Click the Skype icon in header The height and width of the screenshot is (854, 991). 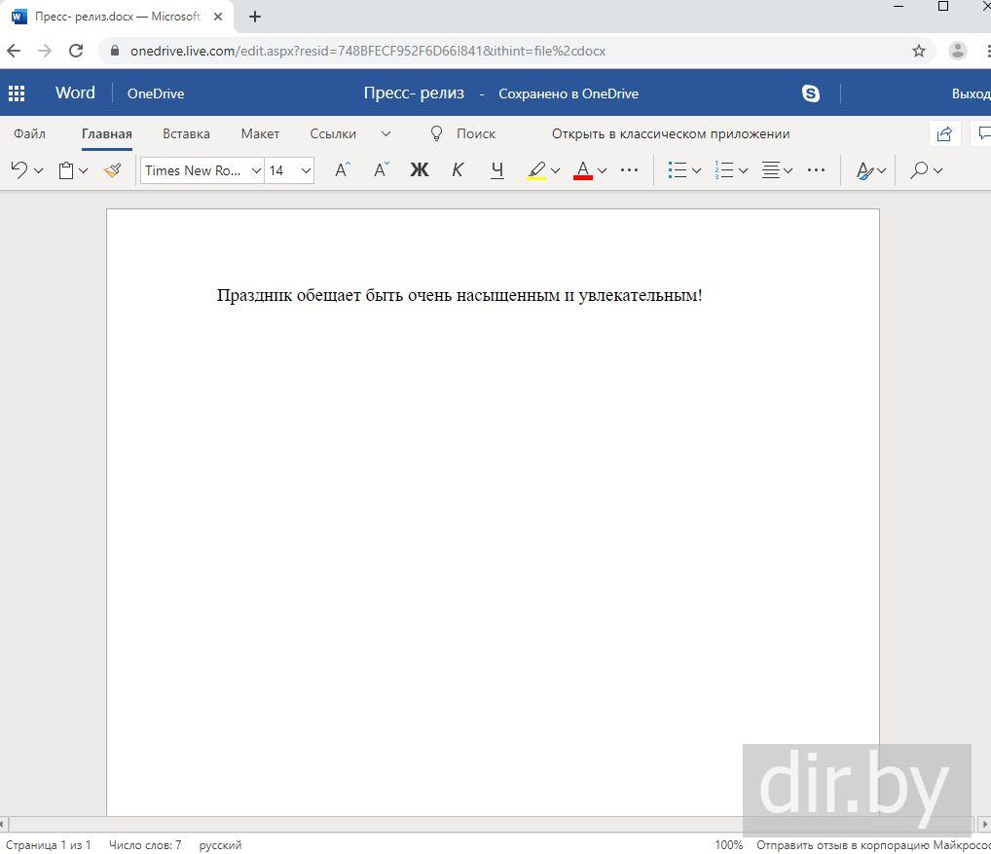click(x=810, y=93)
